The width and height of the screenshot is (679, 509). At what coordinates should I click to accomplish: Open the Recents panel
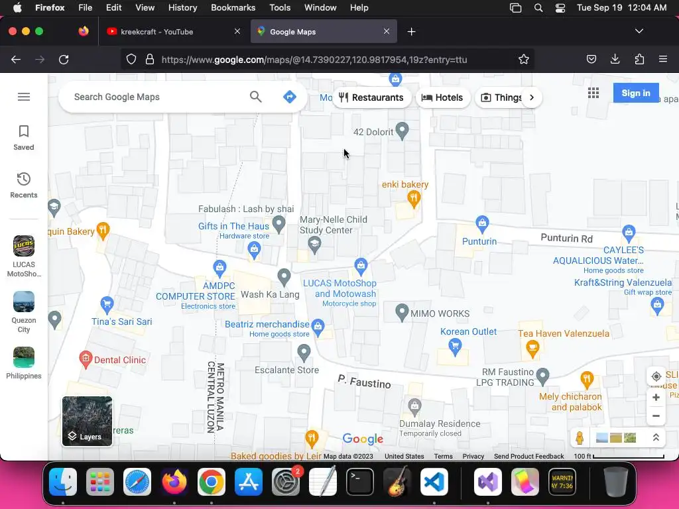24,186
